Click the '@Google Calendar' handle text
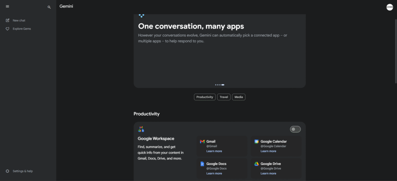This screenshot has width=397, height=181. [x=273, y=146]
